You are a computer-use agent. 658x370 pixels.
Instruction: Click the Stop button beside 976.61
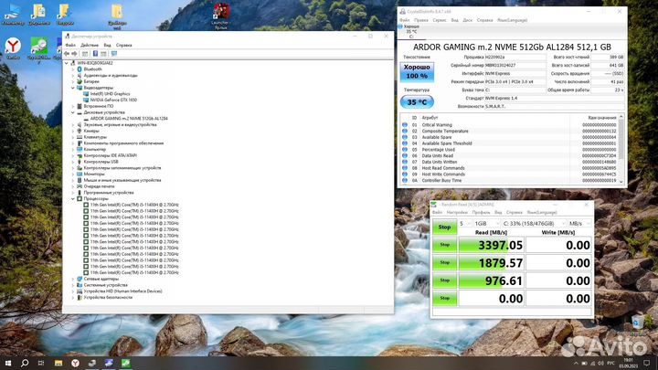444,280
